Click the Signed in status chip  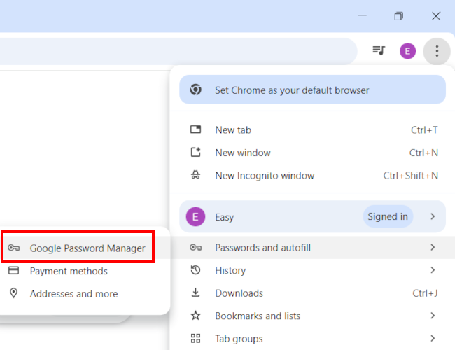tap(388, 216)
